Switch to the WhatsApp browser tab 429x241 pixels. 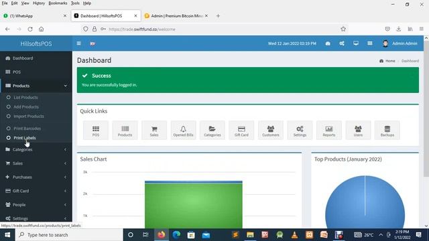[x=35, y=16]
